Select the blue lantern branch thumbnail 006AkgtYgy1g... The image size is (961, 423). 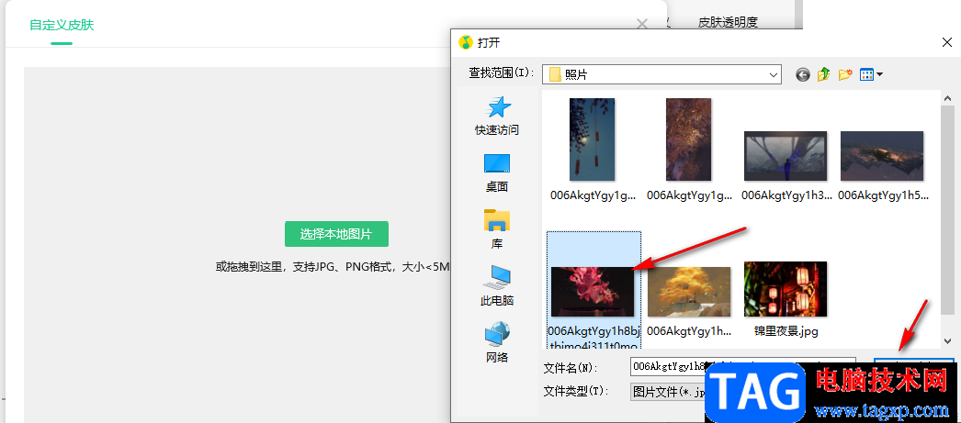click(592, 139)
